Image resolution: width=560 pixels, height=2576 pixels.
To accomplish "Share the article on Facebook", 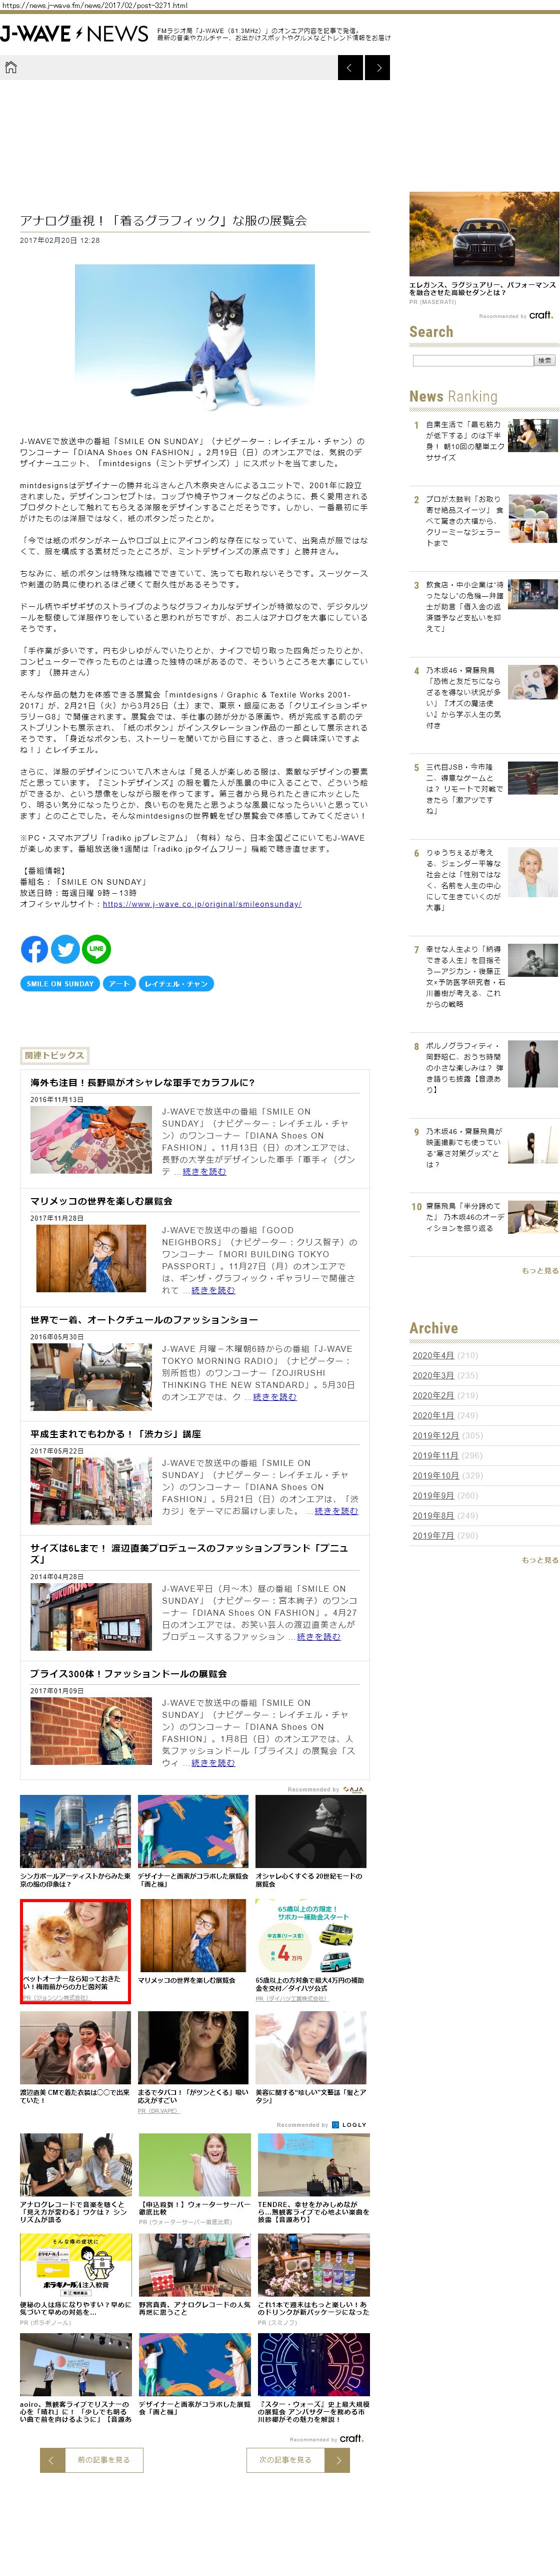I will coord(34,949).
